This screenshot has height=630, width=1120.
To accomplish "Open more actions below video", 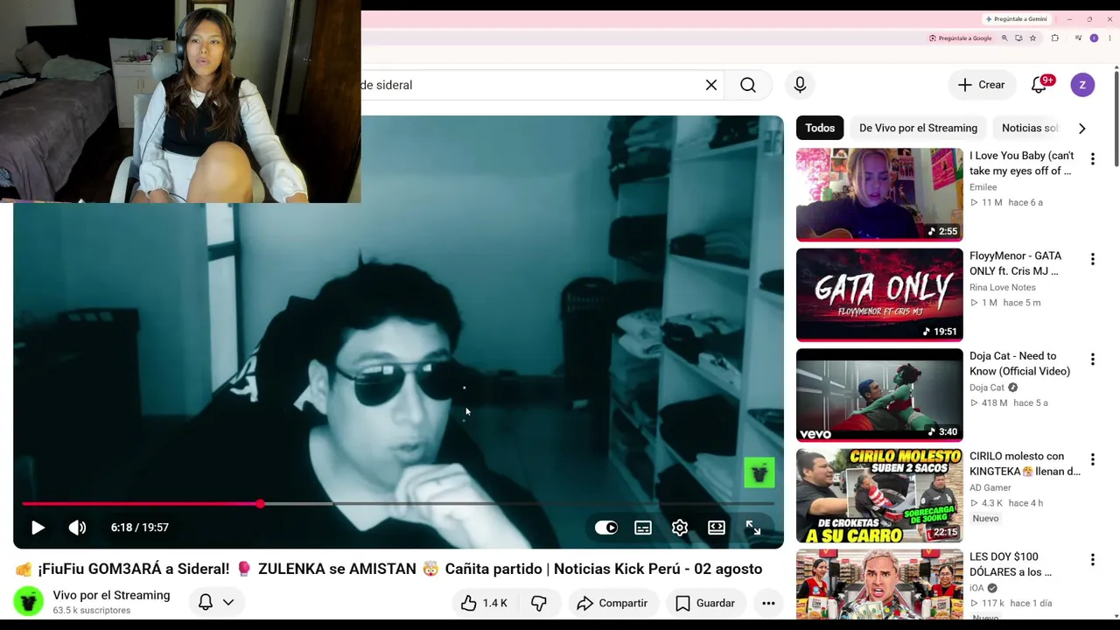I will pyautogui.click(x=768, y=603).
